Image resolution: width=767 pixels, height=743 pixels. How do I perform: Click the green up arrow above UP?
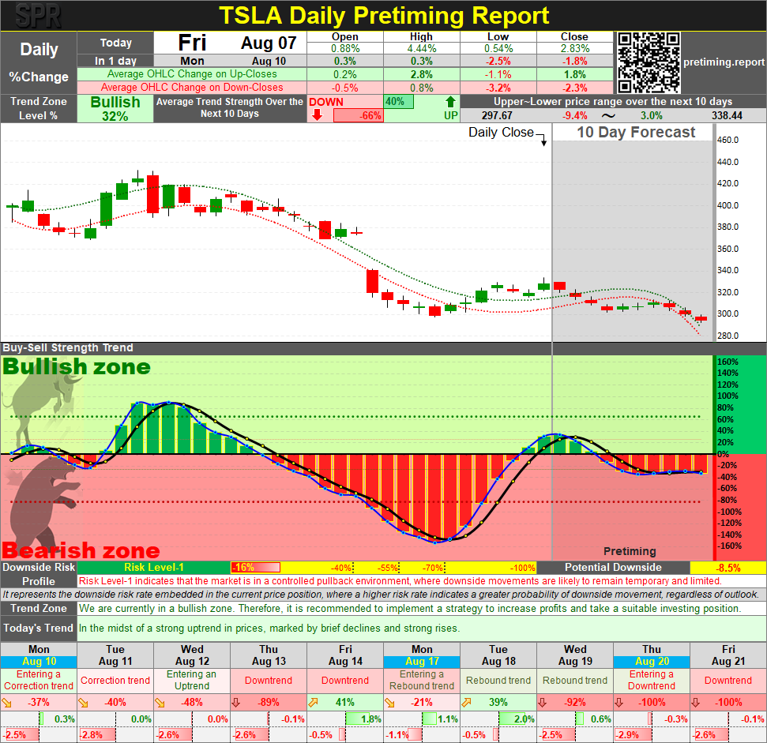click(450, 102)
